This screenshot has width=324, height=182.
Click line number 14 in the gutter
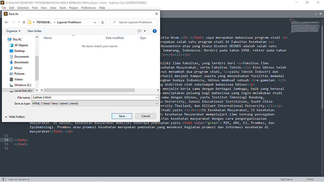click(6, 140)
